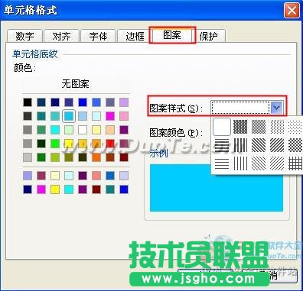Select the sea green color swatch
Screen dimensions: 303x291
(41, 130)
